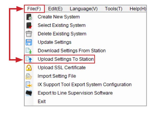Open the File(F) menu
The width and height of the screenshot is (153, 114).
tap(34, 9)
